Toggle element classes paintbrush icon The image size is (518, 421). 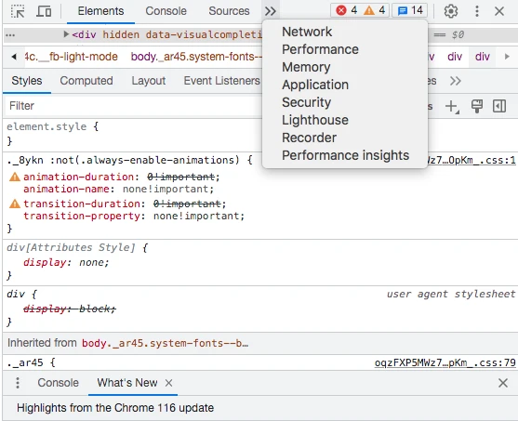pyautogui.click(x=477, y=106)
